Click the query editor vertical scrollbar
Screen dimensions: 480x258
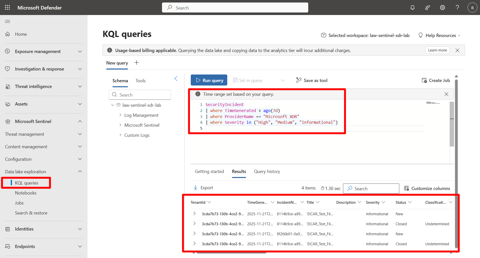pos(452,124)
